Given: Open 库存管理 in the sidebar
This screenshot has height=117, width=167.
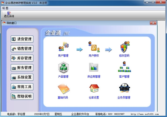Looking at the screenshot, I should point(22,58).
